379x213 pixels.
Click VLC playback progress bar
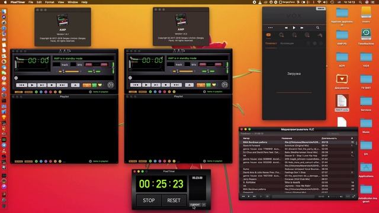click(293, 197)
